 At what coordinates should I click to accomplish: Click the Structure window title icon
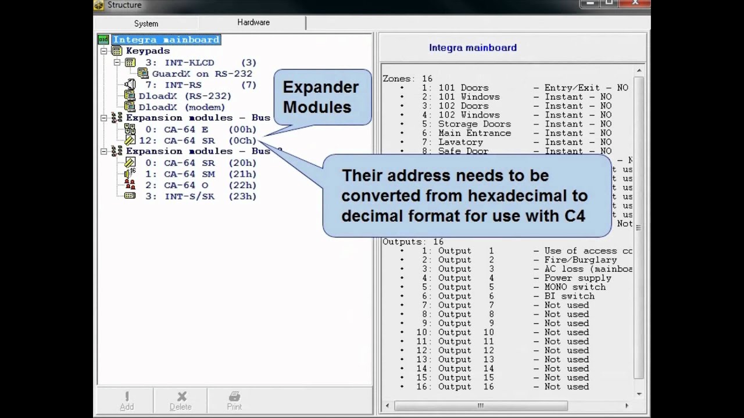(x=99, y=5)
